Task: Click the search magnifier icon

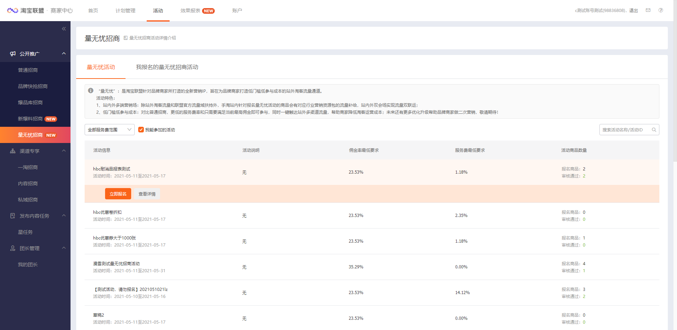Action: point(654,130)
